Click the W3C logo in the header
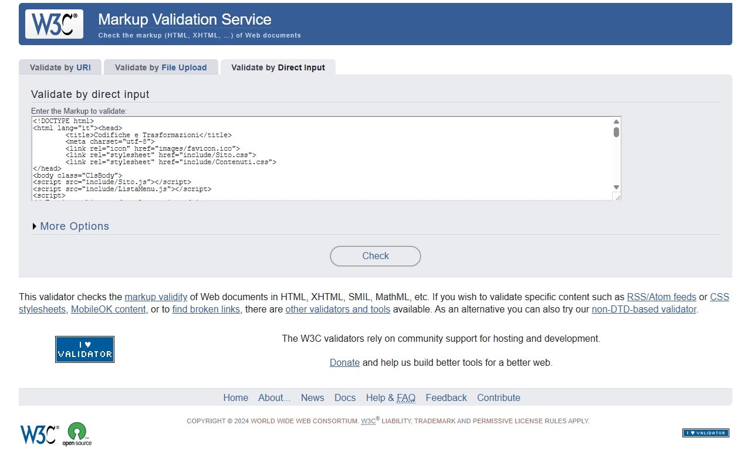The width and height of the screenshot is (751, 469). pyautogui.click(x=54, y=24)
